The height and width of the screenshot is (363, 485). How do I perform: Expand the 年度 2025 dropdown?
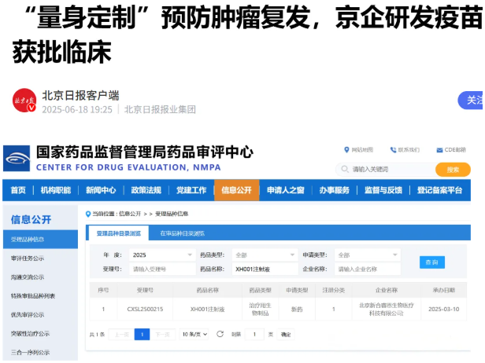160,255
